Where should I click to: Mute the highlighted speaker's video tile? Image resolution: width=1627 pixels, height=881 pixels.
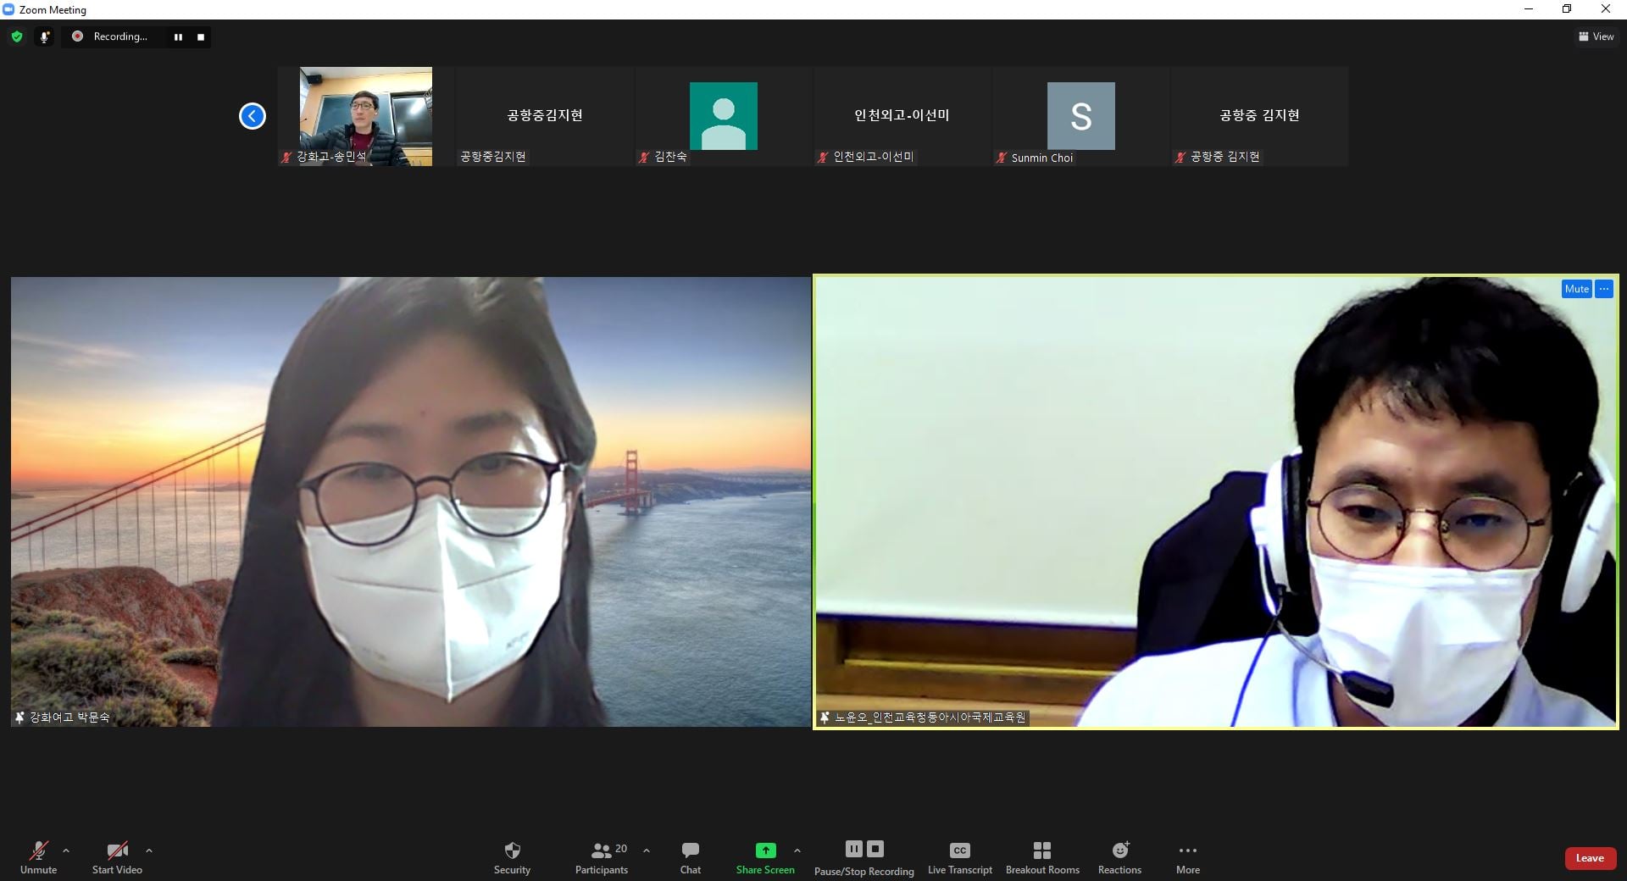tap(1576, 289)
